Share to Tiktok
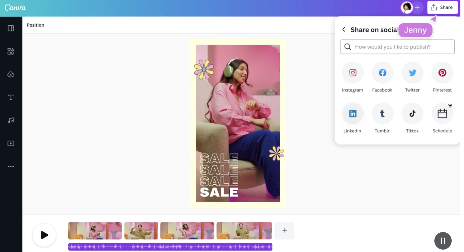Viewport: 464px width, 252px height. pos(412,114)
